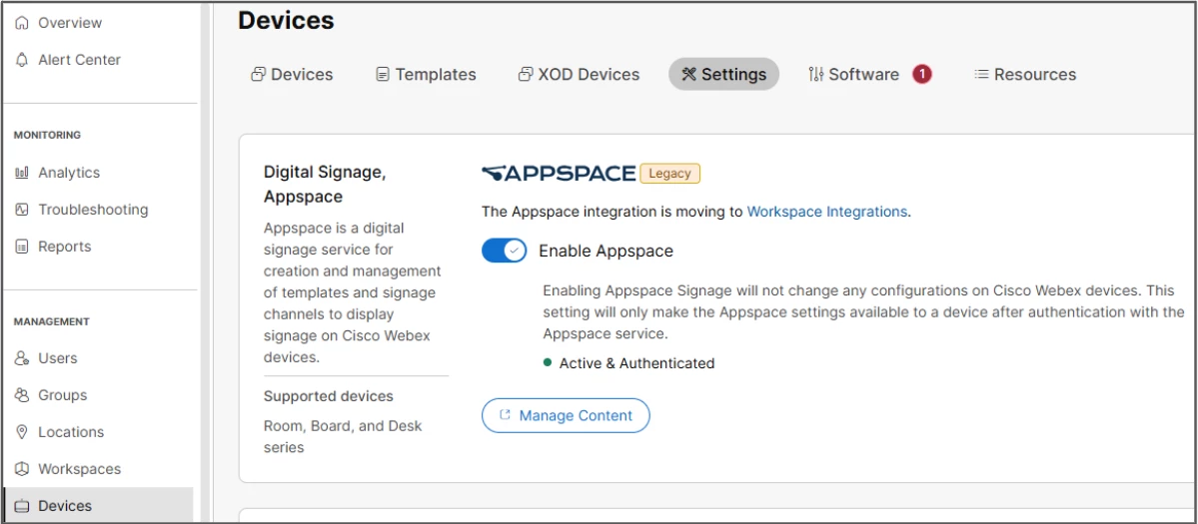Navigate to Reports
The height and width of the screenshot is (524, 1198).
coord(64,247)
